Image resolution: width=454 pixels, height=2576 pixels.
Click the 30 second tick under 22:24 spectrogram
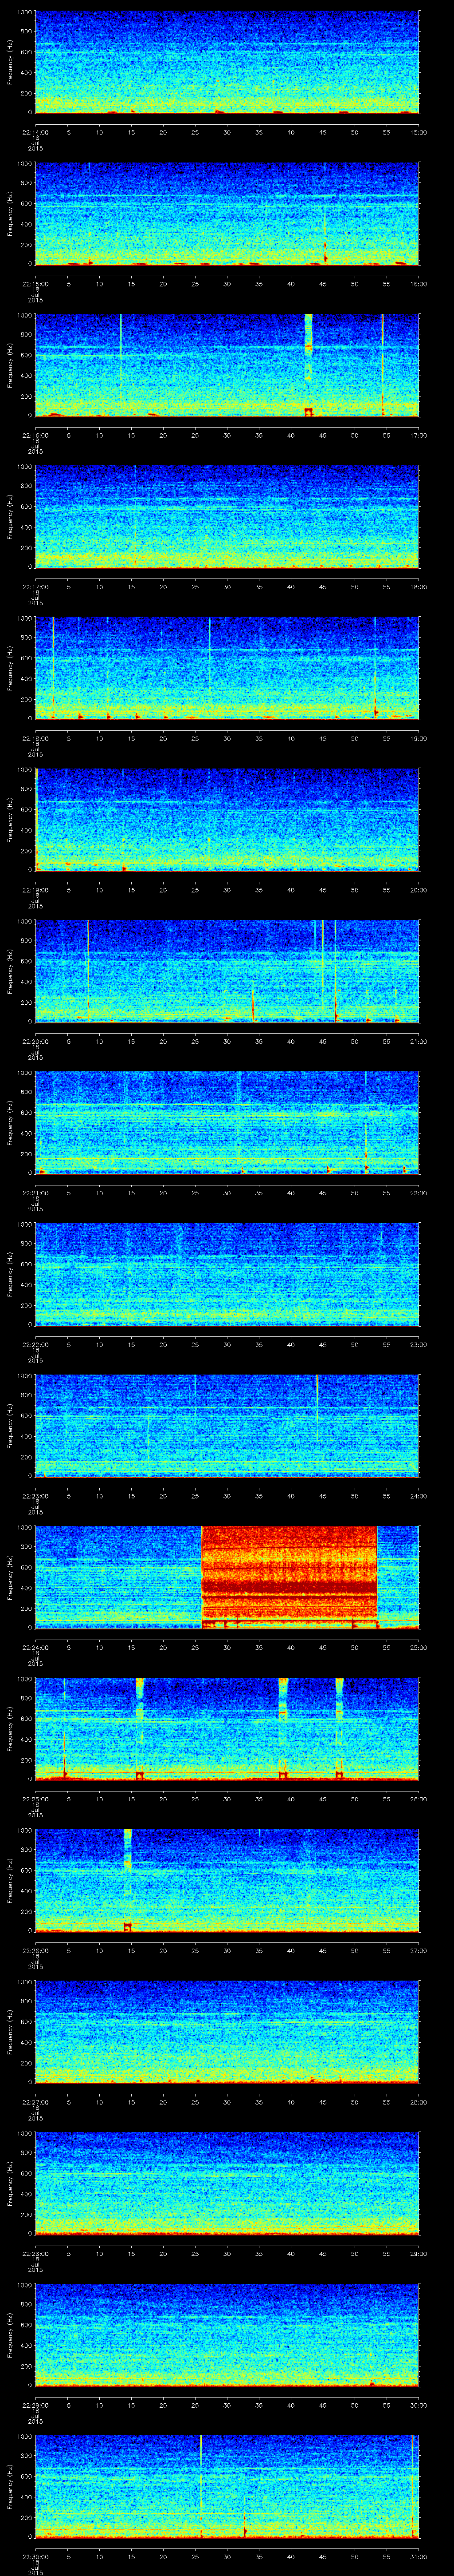227,1647
